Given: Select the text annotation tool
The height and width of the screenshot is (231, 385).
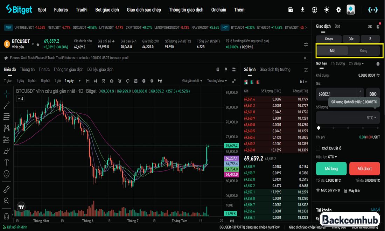Looking at the screenshot, I should pyautogui.click(x=7, y=162).
